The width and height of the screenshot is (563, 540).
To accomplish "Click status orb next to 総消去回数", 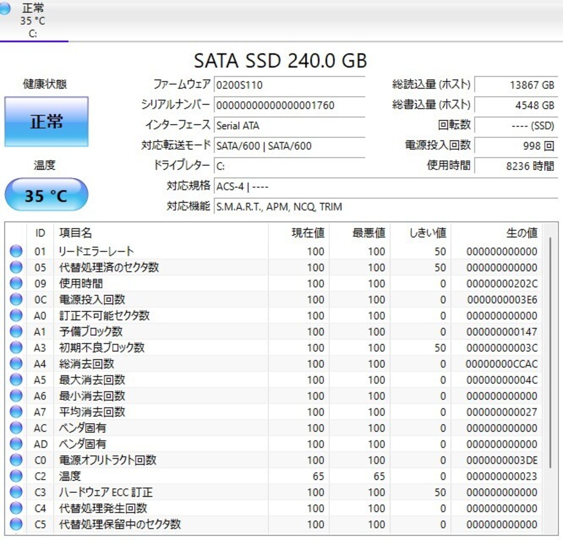I will click(16, 364).
